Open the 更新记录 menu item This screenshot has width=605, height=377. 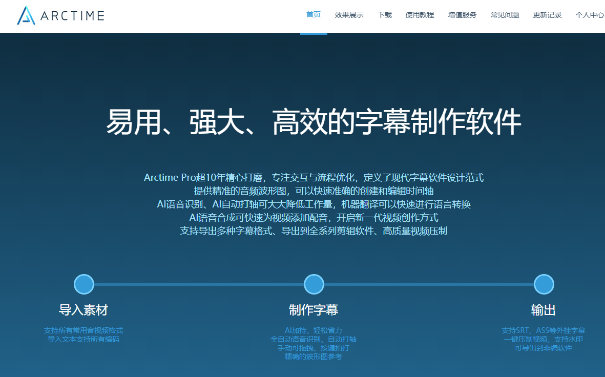tap(547, 15)
